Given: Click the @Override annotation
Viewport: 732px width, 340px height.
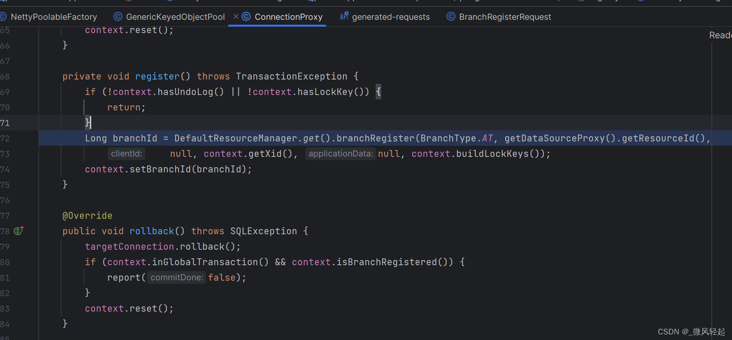Looking at the screenshot, I should click(x=87, y=216).
